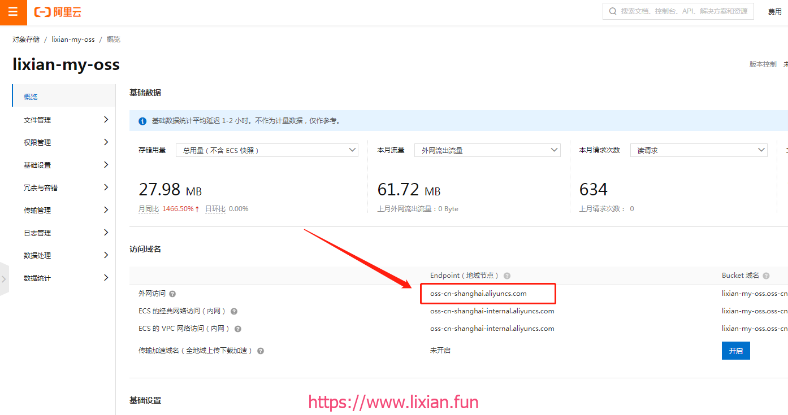Select 概览 in the sidebar
This screenshot has width=788, height=415.
click(x=63, y=97)
